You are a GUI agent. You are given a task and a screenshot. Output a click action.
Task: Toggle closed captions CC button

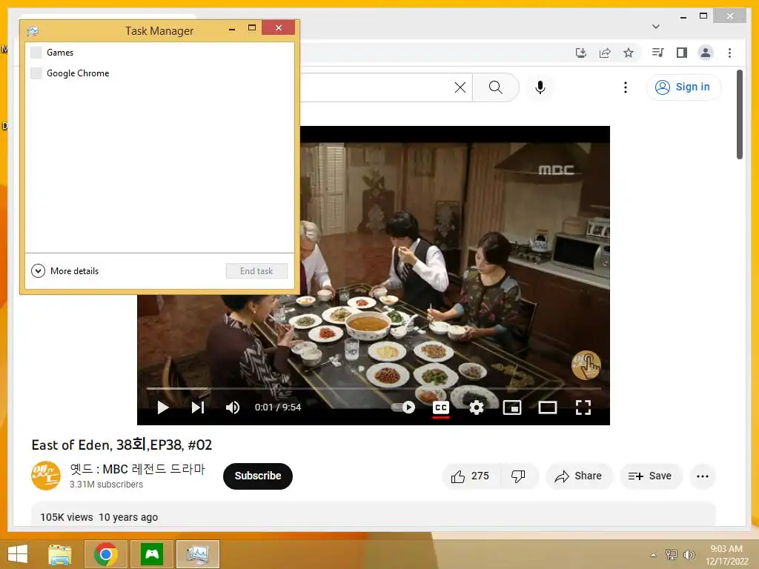pyautogui.click(x=440, y=407)
